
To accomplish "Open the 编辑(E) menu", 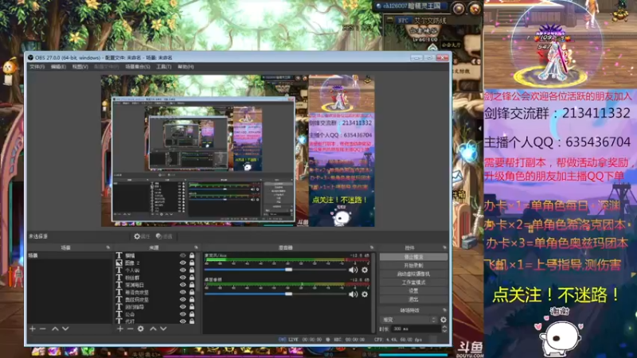I will coord(58,67).
